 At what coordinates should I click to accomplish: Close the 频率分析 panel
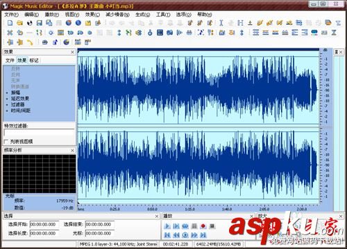pos(72,150)
